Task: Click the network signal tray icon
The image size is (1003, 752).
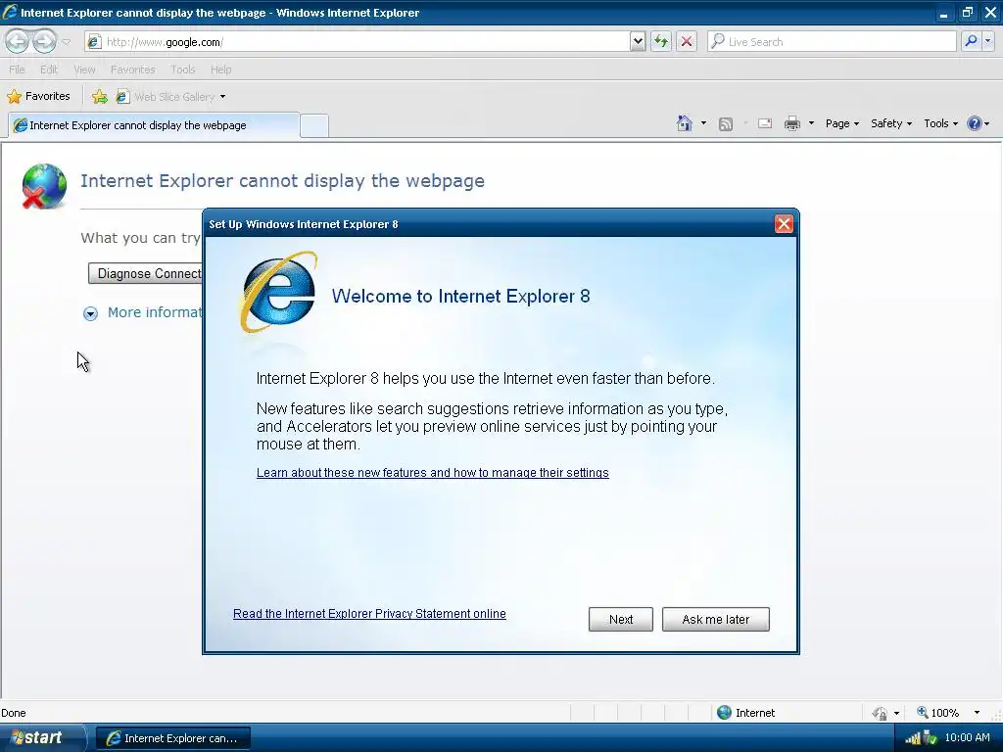Action: 912,738
